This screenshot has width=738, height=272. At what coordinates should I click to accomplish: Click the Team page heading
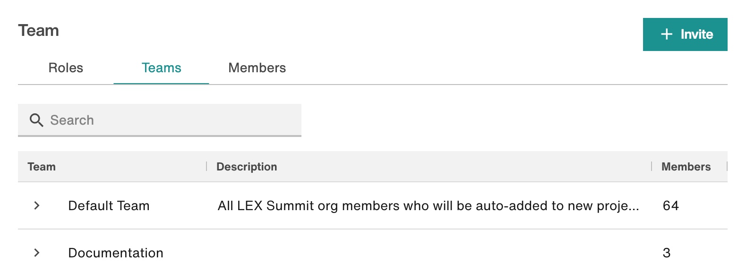[39, 31]
